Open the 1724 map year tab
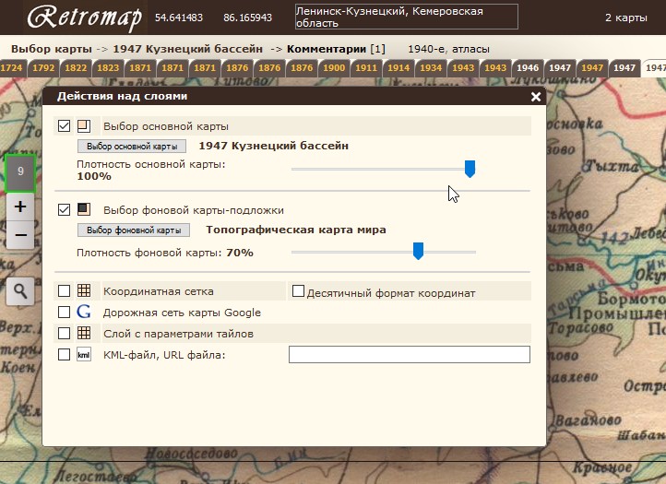Image resolution: width=666 pixels, height=484 pixels. (12, 68)
